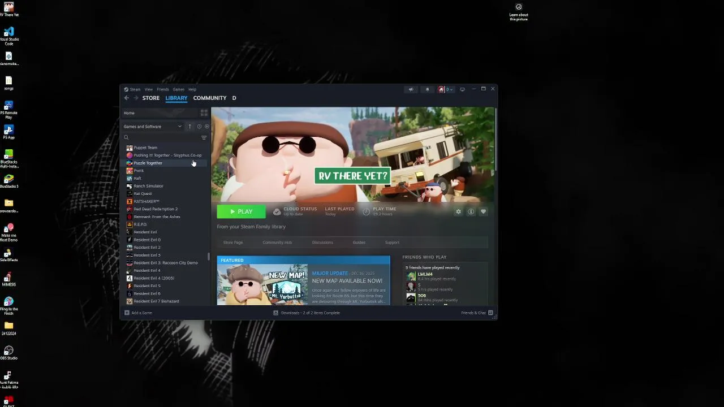Open NEW MAP AVAILABLE NOW! update title
This screenshot has width=724, height=407.
point(347,281)
